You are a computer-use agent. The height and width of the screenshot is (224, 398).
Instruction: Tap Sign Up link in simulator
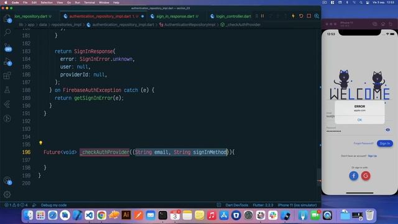[x=372, y=156]
